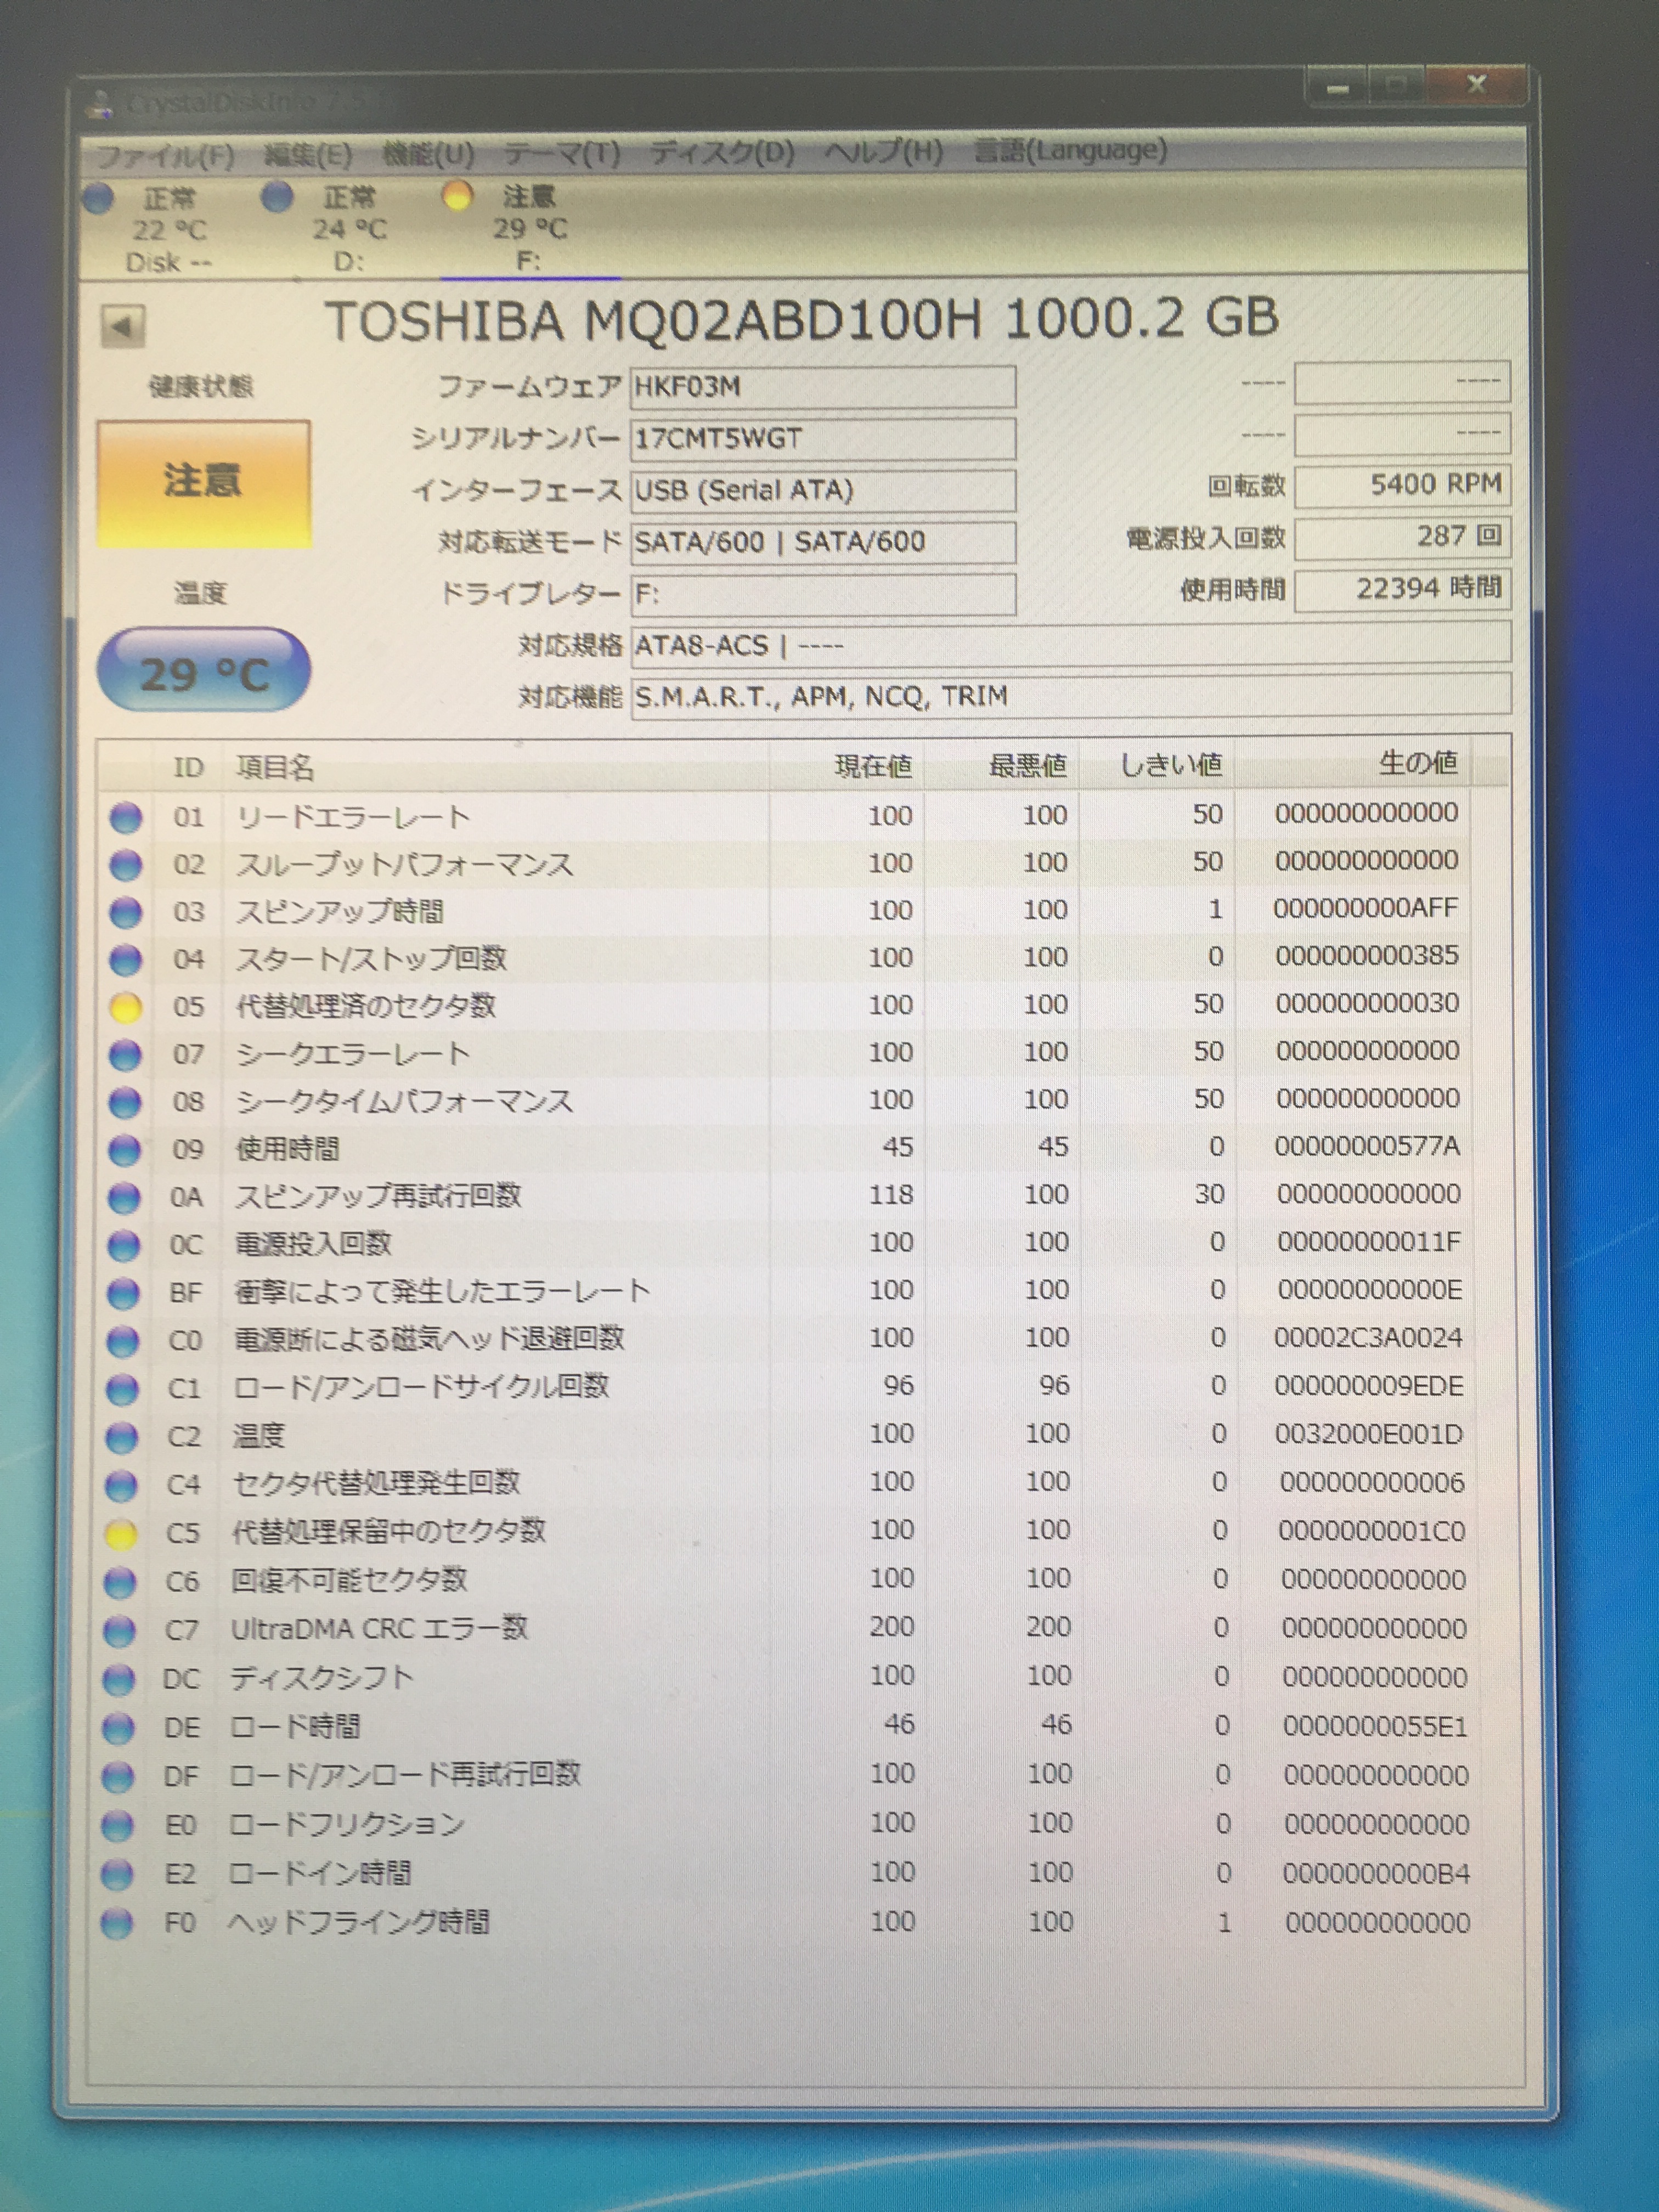Click the status icon for row 04 スタート/ストップ回数
The image size is (1659, 2212).
[125, 959]
